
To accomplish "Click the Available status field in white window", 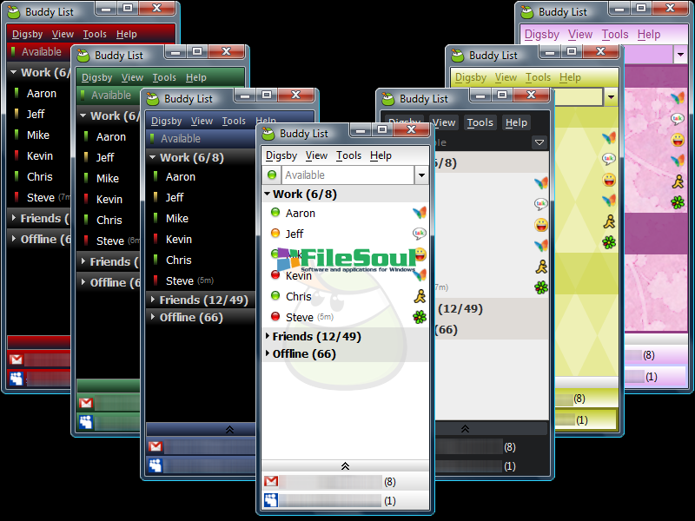I will pyautogui.click(x=347, y=175).
